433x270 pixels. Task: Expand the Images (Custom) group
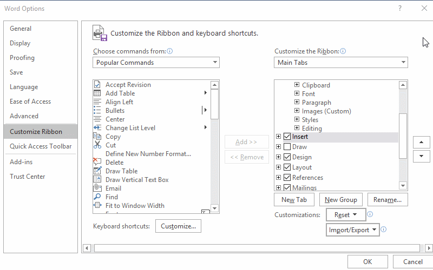297,111
